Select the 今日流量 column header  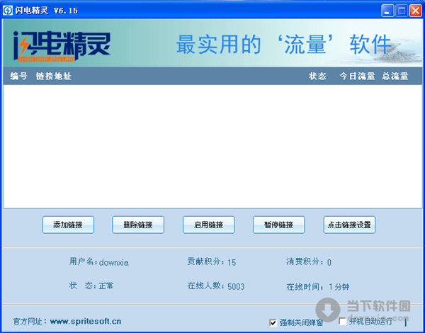(x=357, y=77)
